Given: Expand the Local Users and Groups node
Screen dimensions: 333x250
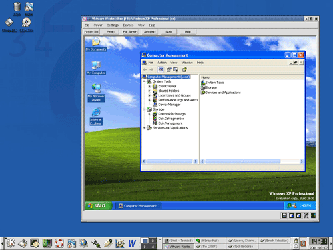Looking at the screenshot, I should click(149, 95).
